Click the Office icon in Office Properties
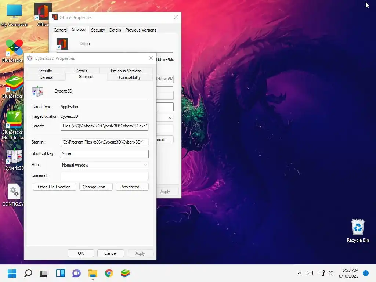Image resolution: width=376 pixels, height=282 pixels. [62, 44]
